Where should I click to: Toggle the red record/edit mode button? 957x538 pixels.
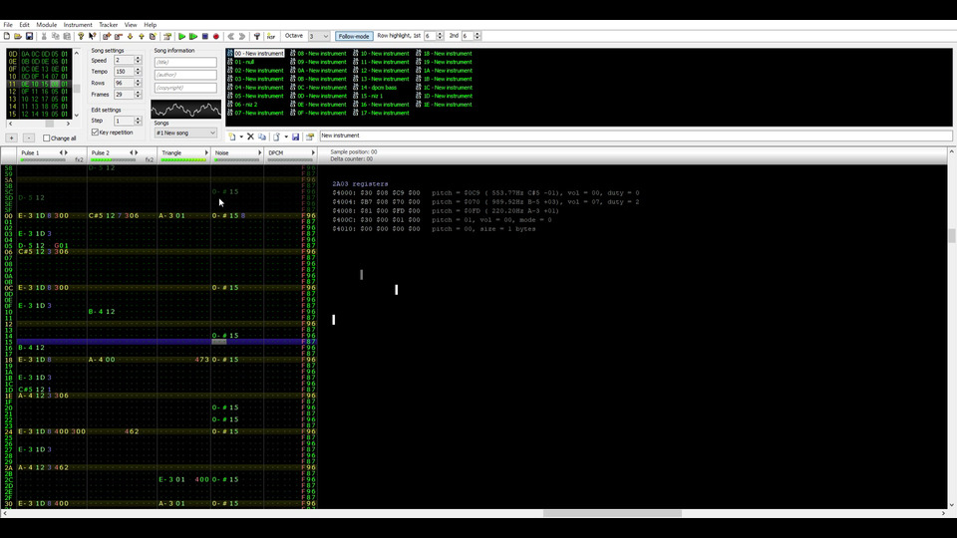click(x=216, y=36)
